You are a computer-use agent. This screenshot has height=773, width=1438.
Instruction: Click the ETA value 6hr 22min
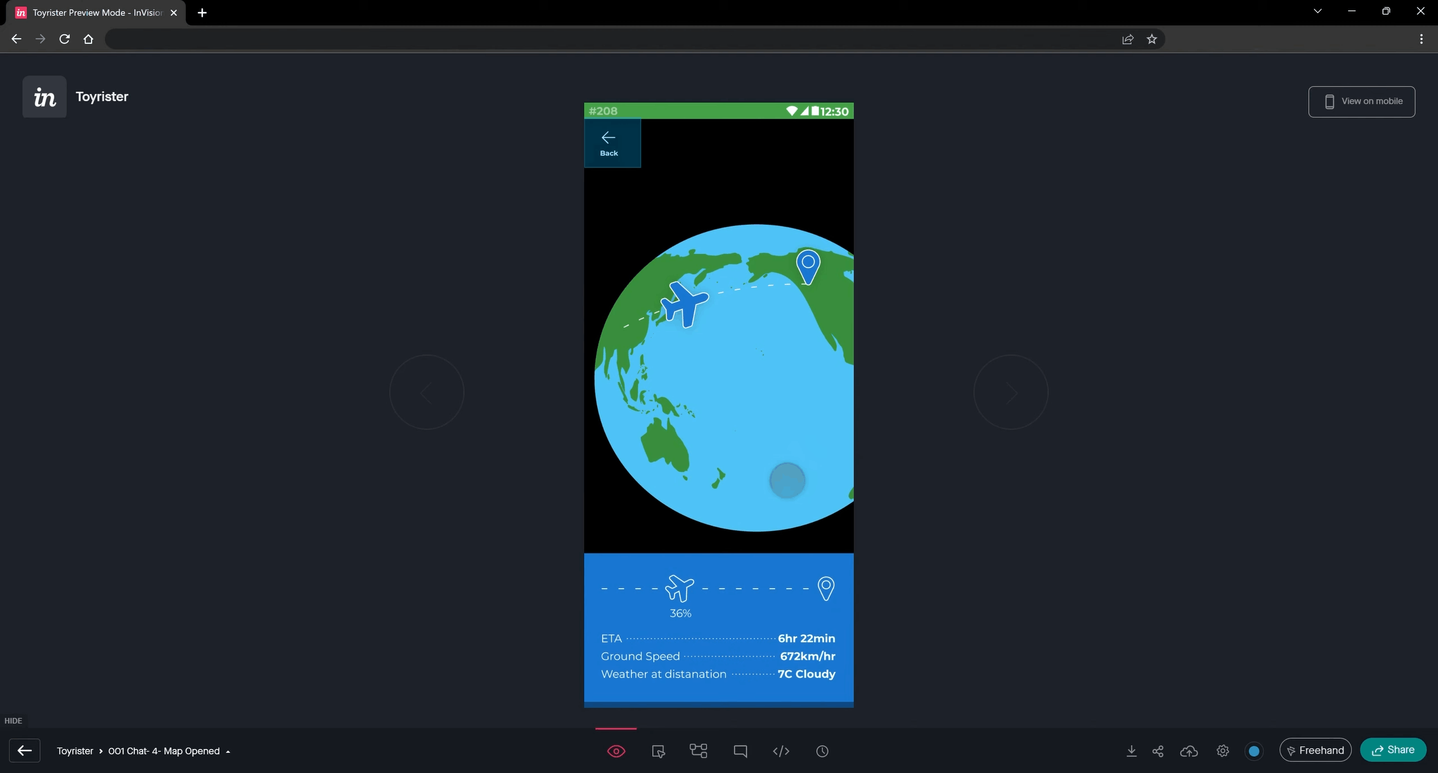807,638
